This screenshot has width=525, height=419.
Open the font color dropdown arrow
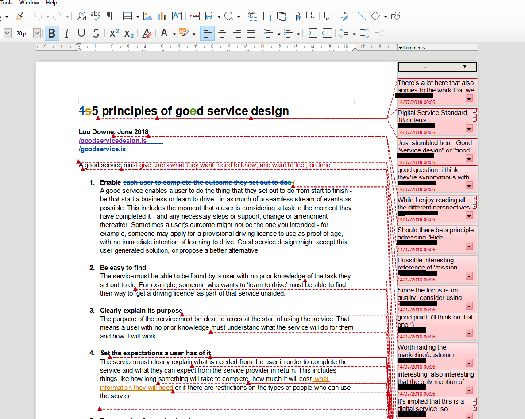point(174,34)
